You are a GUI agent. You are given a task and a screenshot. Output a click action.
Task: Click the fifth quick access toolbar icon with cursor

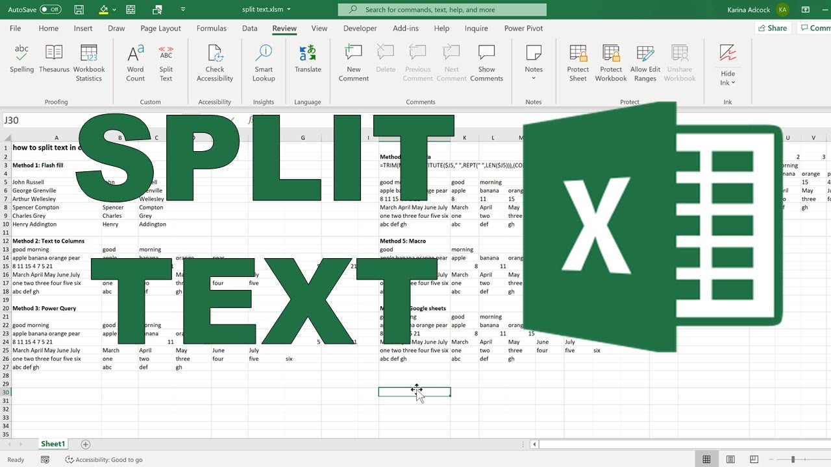158,10
